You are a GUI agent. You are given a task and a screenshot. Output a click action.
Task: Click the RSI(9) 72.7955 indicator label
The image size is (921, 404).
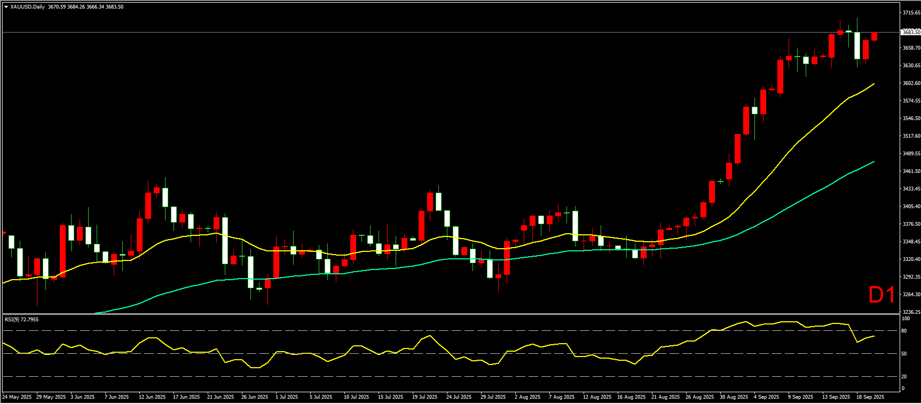[x=21, y=320]
